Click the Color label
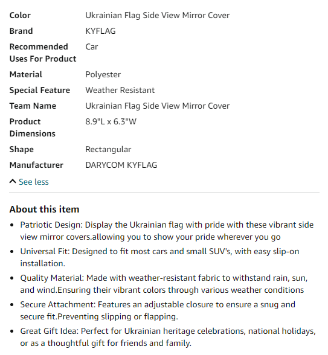The height and width of the screenshot is (355, 328). [x=20, y=16]
